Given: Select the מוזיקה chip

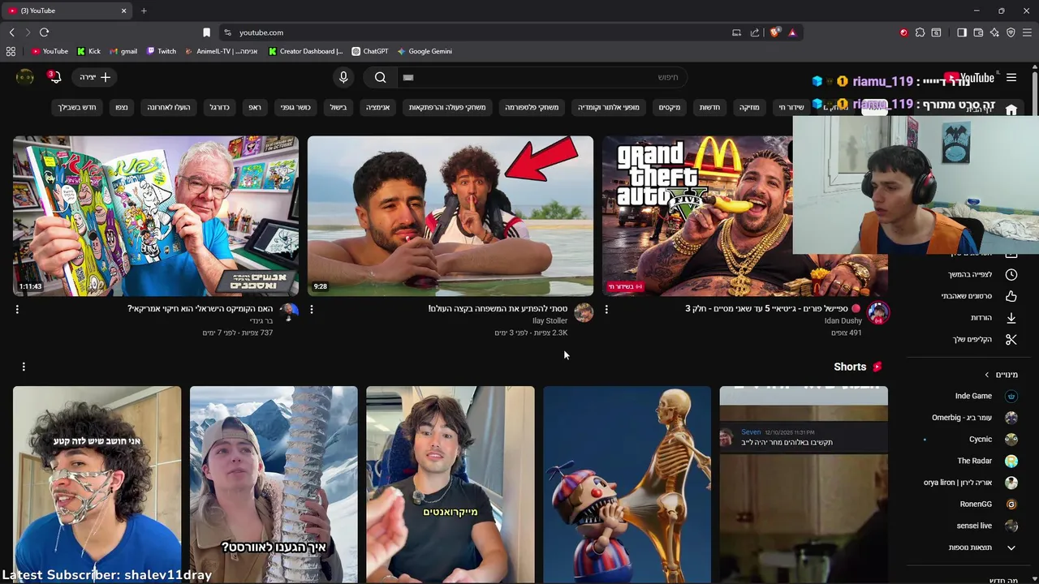Looking at the screenshot, I should [749, 107].
